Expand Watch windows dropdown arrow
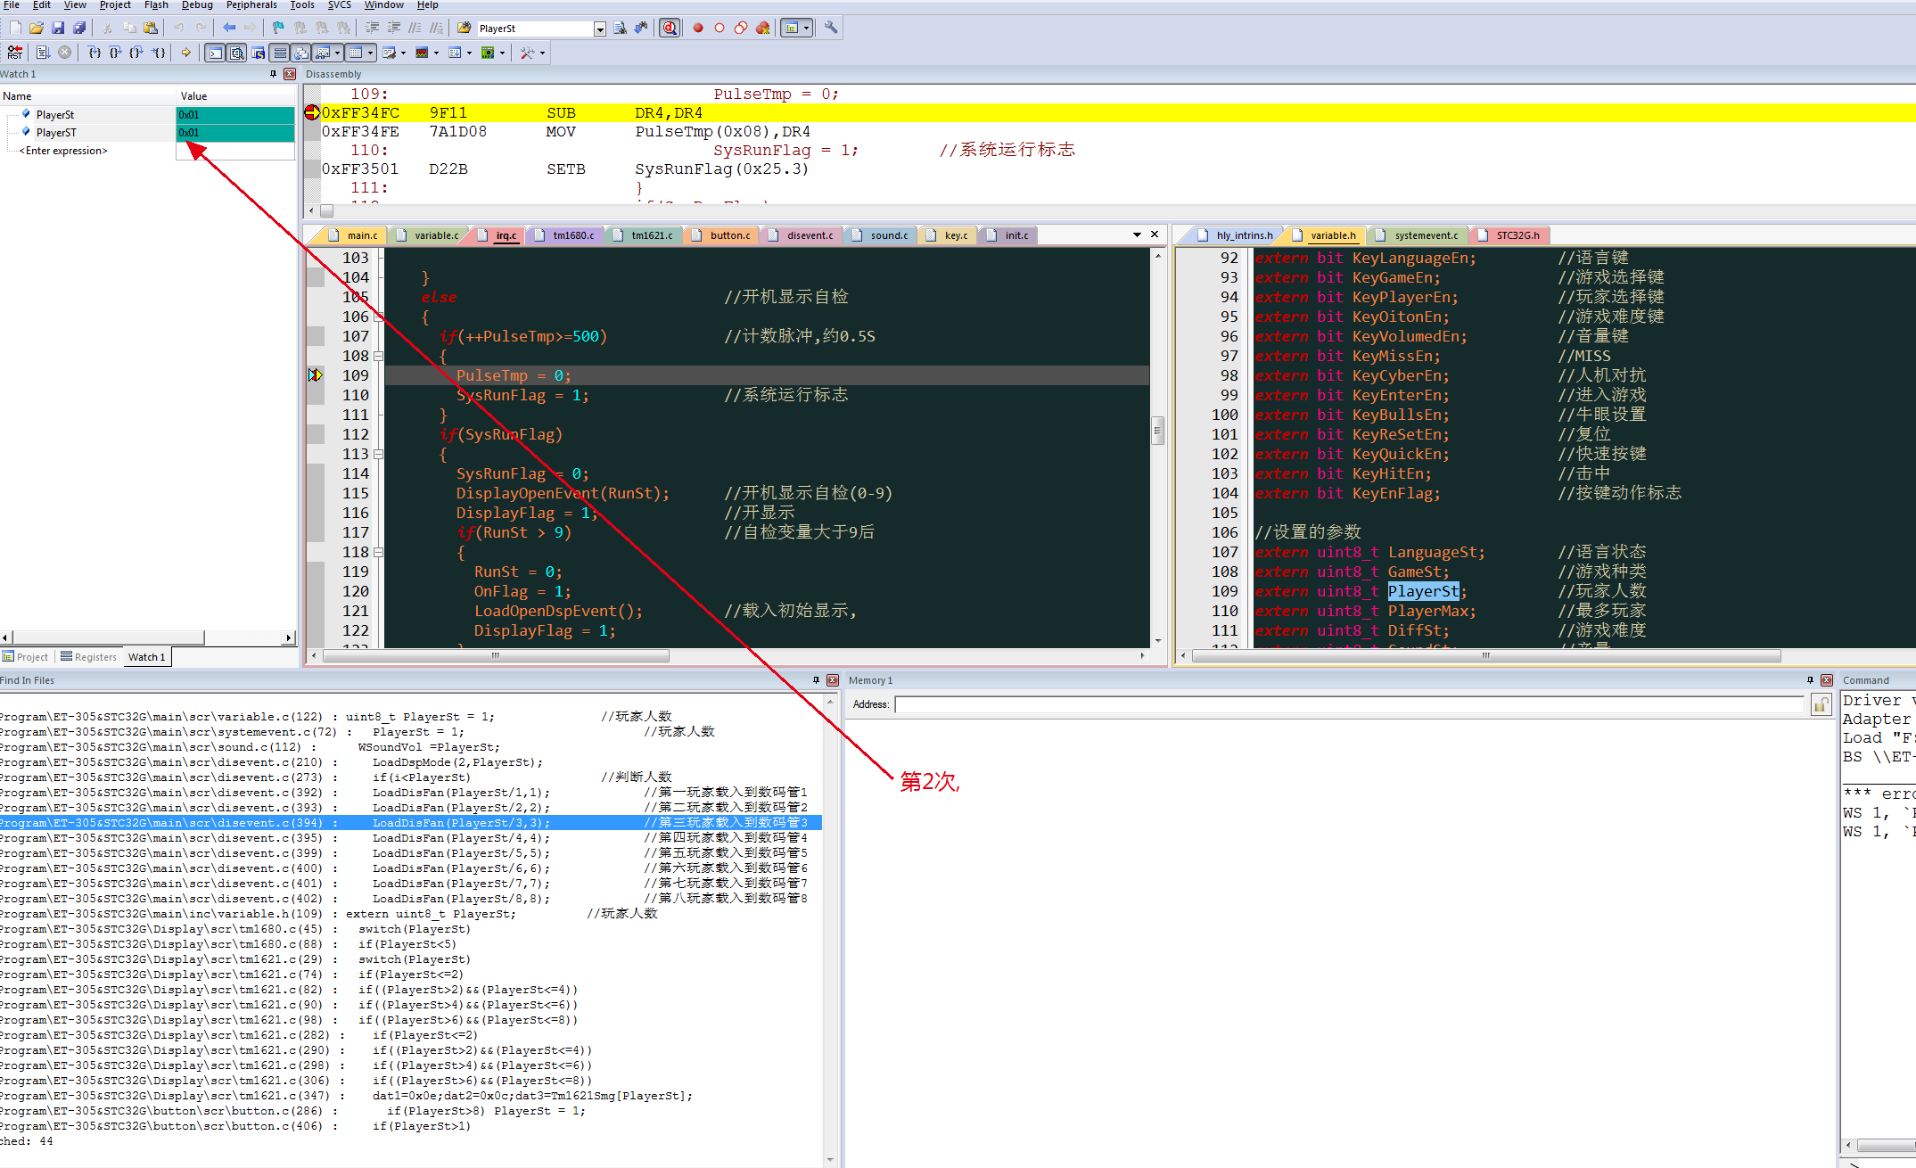Viewport: 1916px width, 1168px height. click(x=338, y=53)
